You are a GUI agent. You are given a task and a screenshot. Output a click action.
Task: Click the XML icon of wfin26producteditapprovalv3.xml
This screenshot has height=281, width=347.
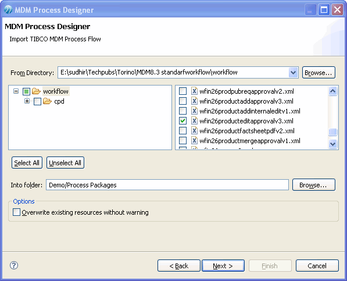194,120
